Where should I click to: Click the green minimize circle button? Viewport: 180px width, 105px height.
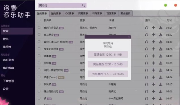(166, 5)
